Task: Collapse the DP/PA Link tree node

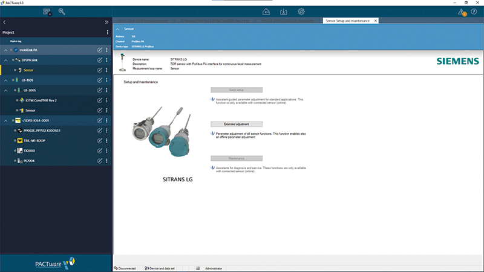Action: (5, 60)
